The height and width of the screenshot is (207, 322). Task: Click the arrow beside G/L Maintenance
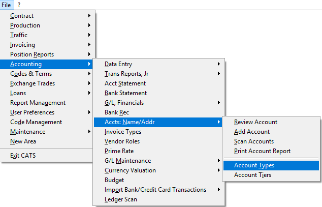219,161
